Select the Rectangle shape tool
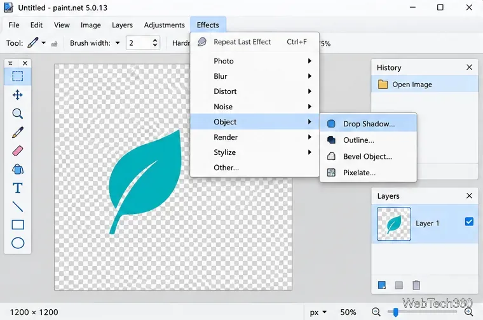The height and width of the screenshot is (320, 483). click(18, 225)
